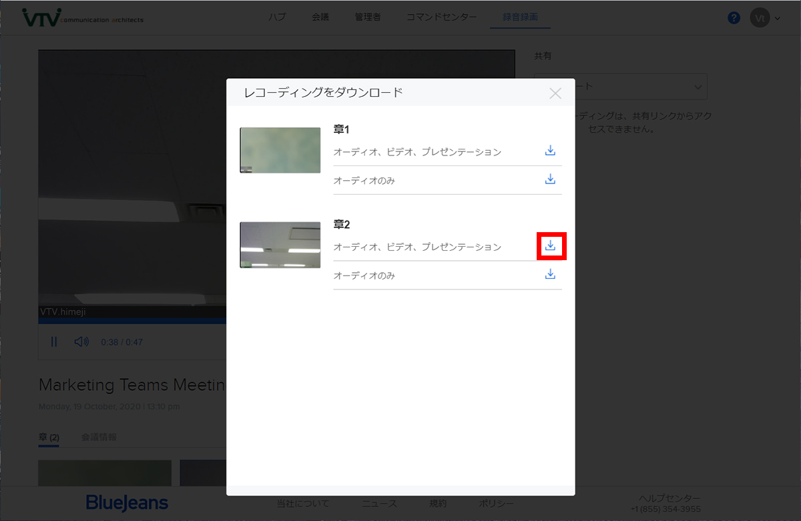Open the ポリシー footer link
Viewport: 801px width, 521px height.
coord(496,504)
